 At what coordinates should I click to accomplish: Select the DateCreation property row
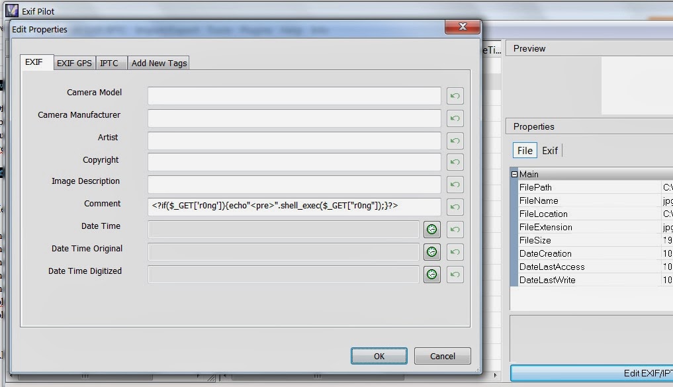pyautogui.click(x=594, y=253)
